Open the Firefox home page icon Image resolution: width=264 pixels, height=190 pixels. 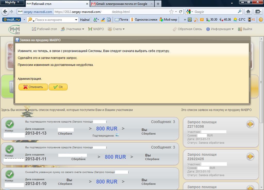tap(248, 12)
